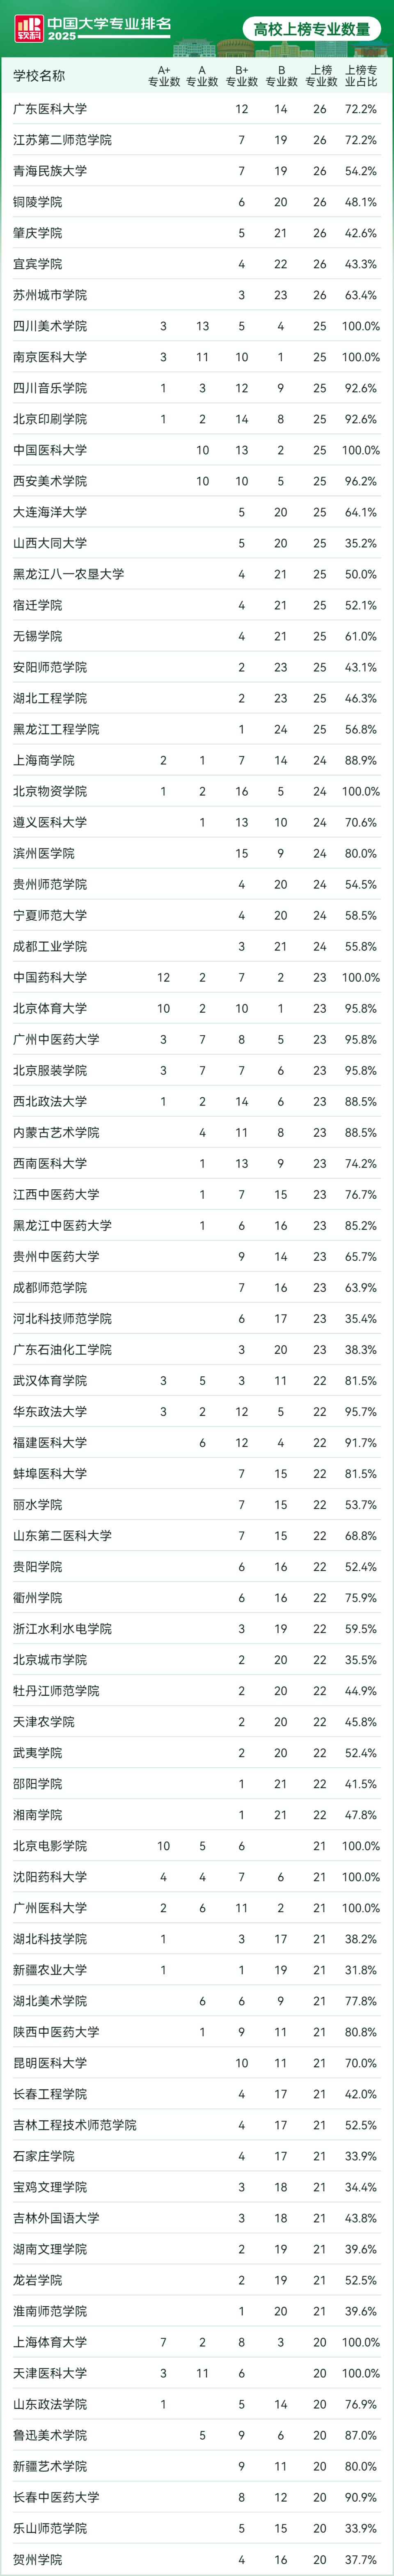Image resolution: width=394 pixels, height=2576 pixels.
Task: Select 南京医科大学 row name
Action: point(50,357)
